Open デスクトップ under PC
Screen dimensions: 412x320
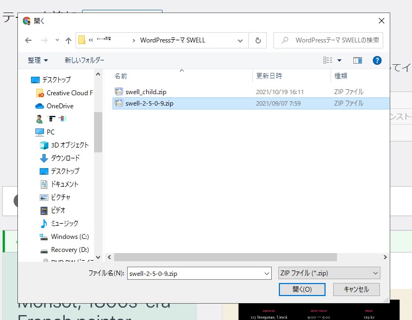(x=59, y=171)
